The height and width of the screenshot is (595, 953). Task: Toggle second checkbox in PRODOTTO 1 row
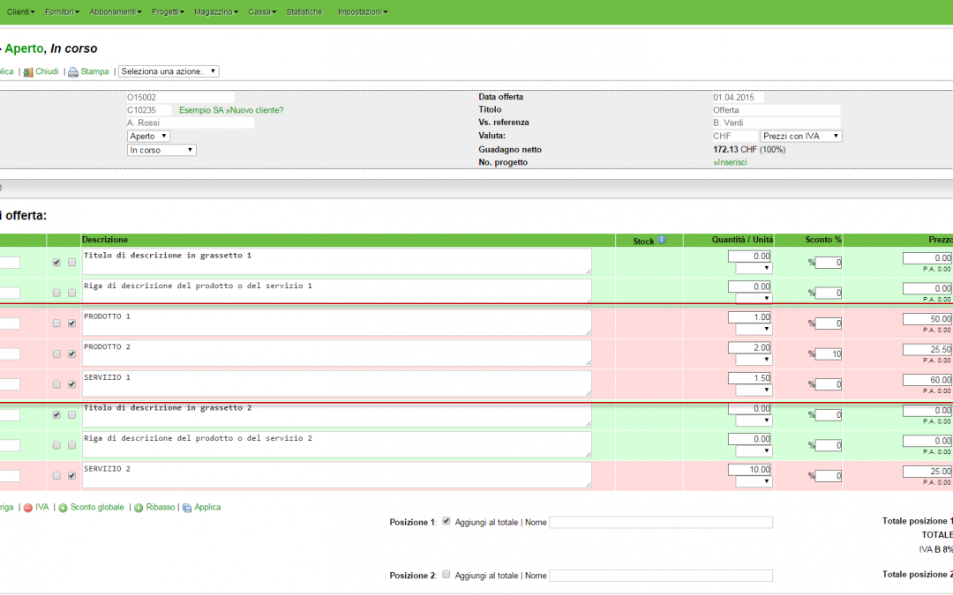pos(71,324)
